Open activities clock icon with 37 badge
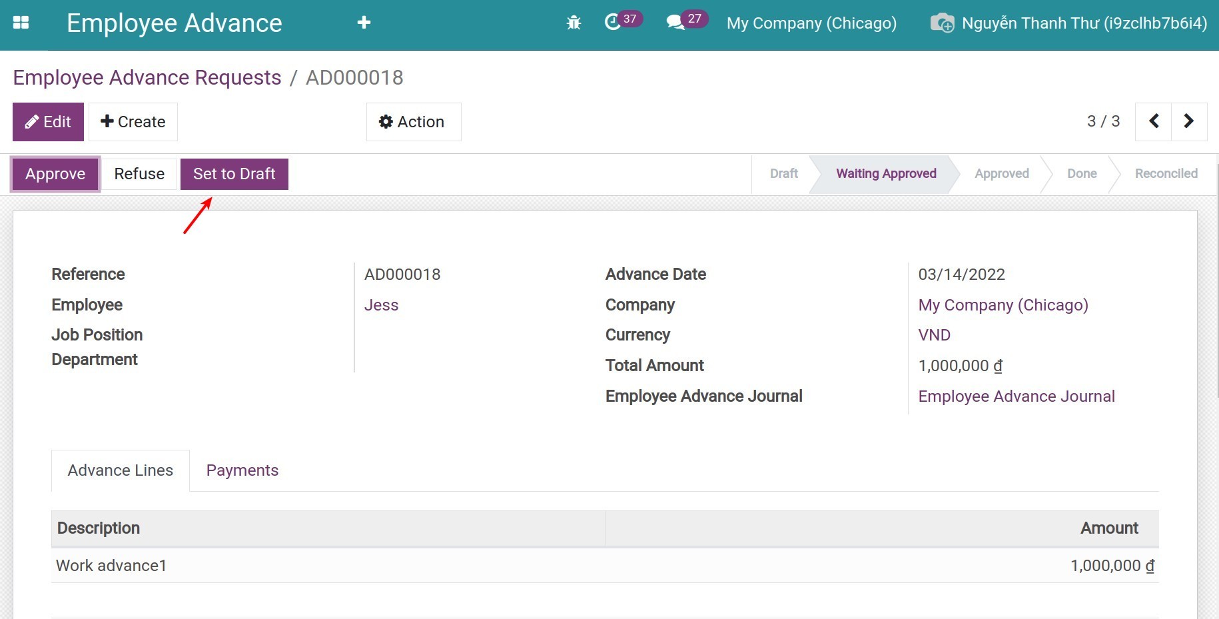Screen dimensions: 1219x619 613,23
